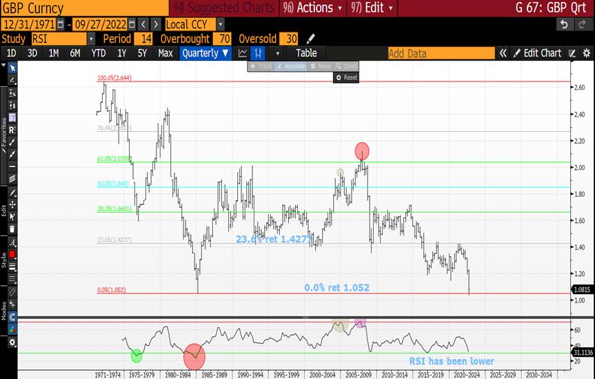Step date range backward arrow
Viewport: 595px width, 379px height.
click(x=143, y=25)
